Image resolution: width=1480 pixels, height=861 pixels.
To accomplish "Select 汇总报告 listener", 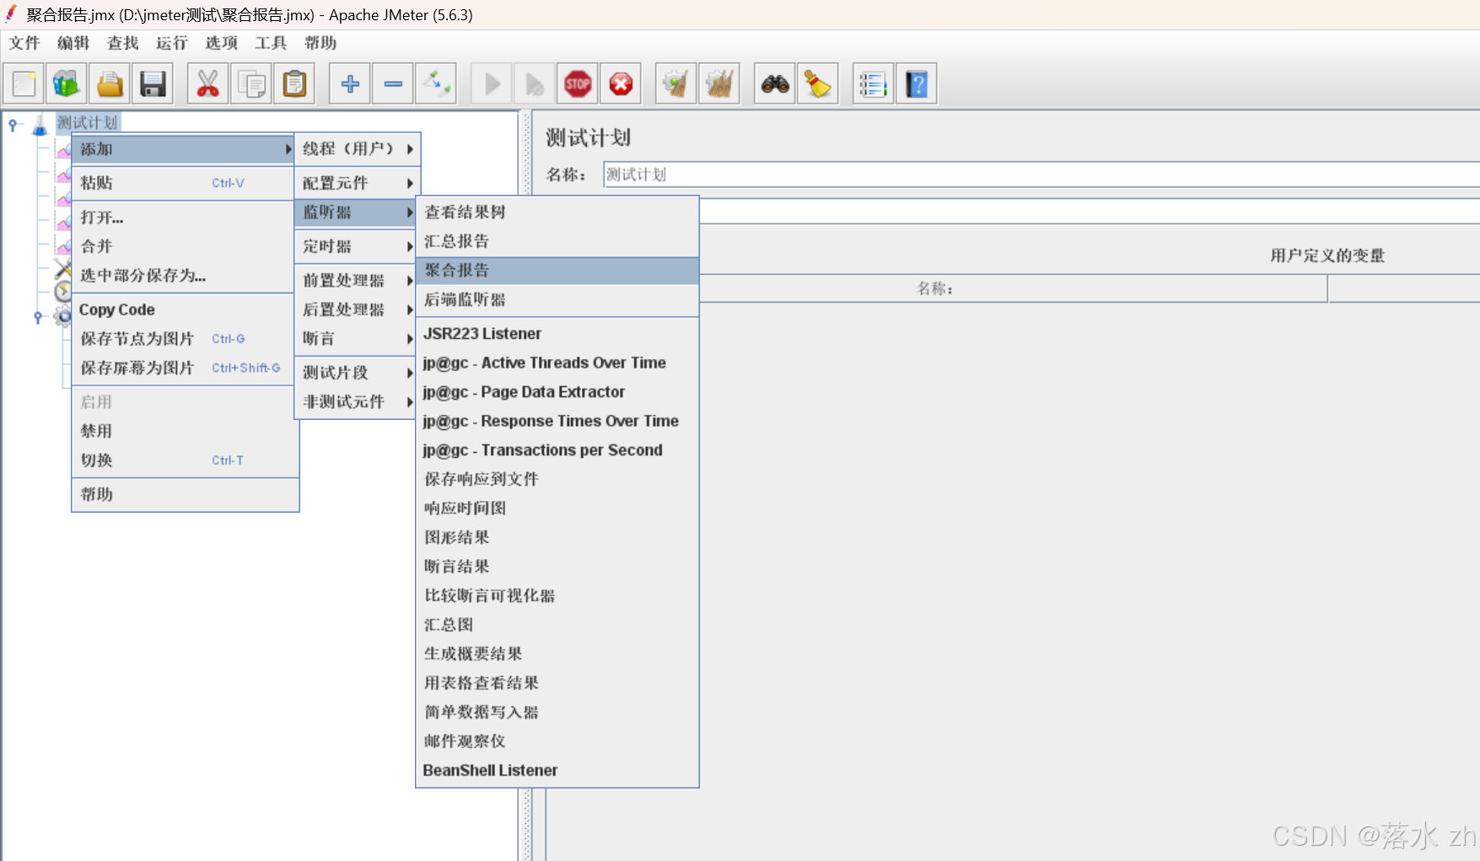I will (557, 241).
